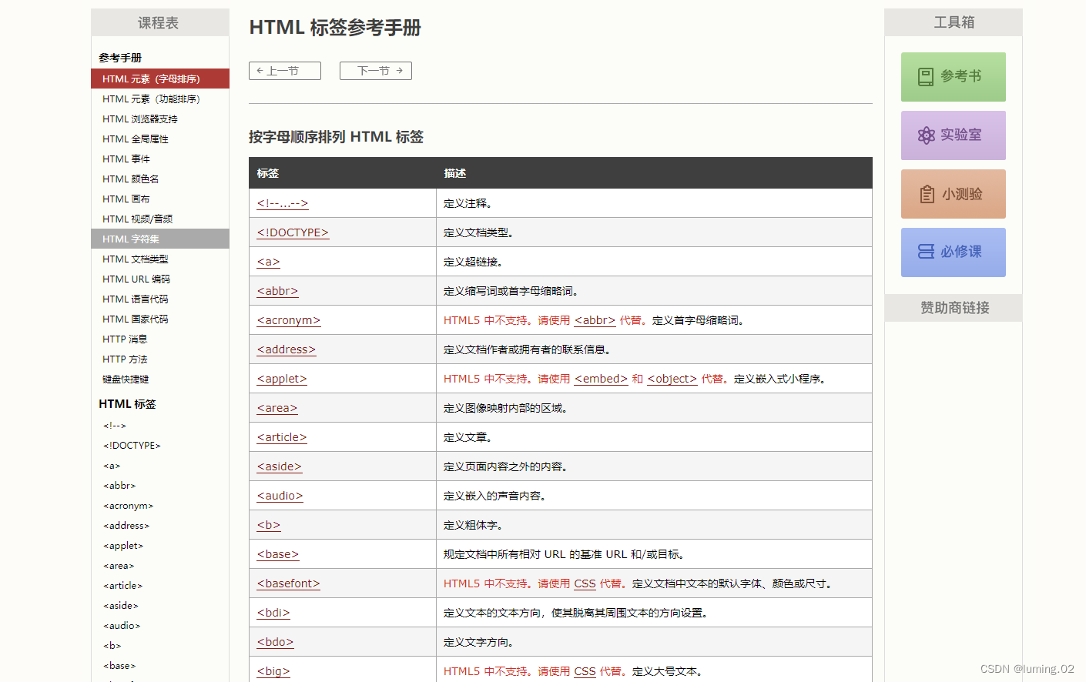Click <acronym> link in tag table

click(289, 320)
